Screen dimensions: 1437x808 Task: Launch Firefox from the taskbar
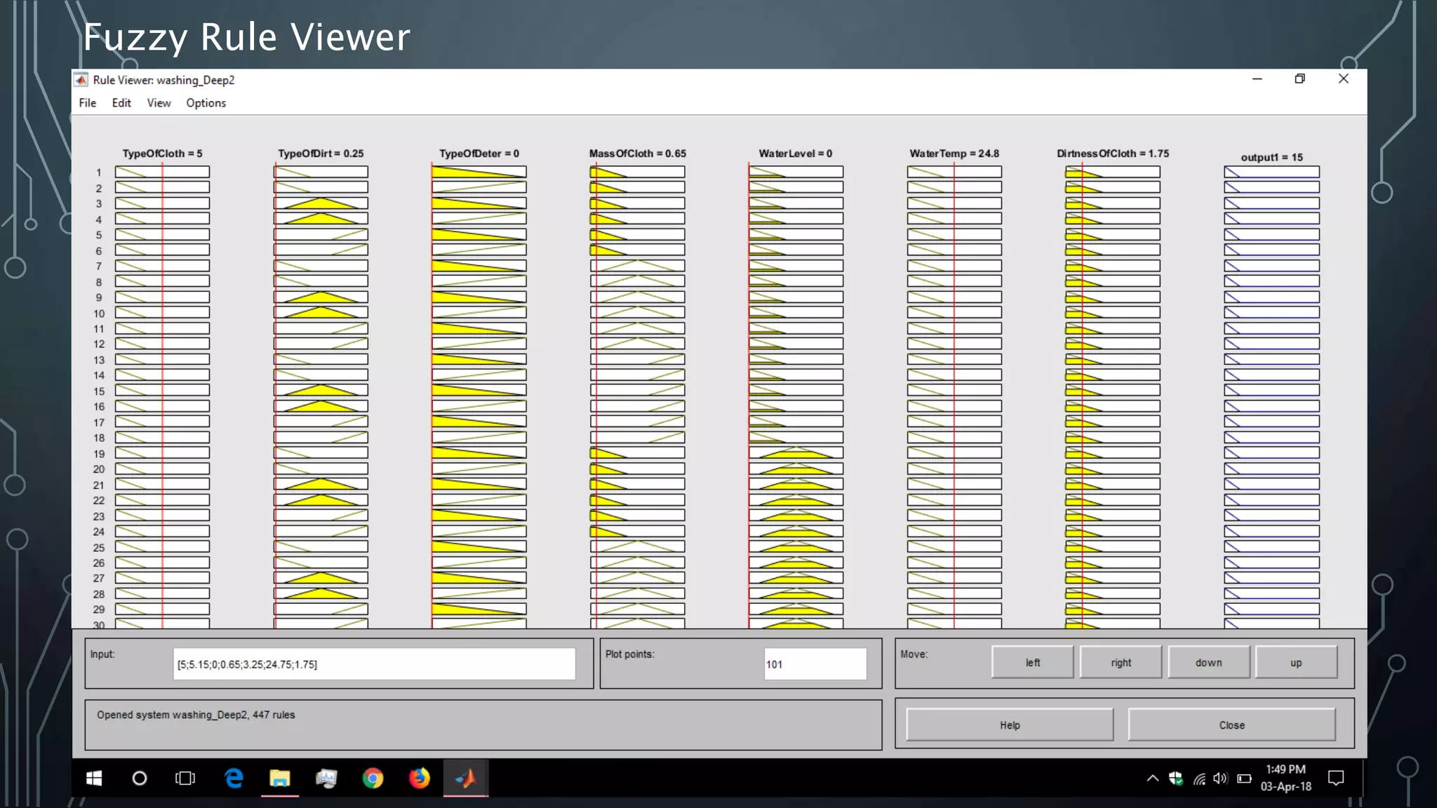[420, 778]
